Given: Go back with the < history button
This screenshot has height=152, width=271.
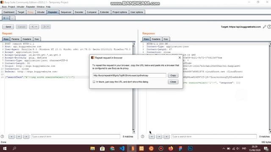Looking at the screenshot, I should coord(33,27).
